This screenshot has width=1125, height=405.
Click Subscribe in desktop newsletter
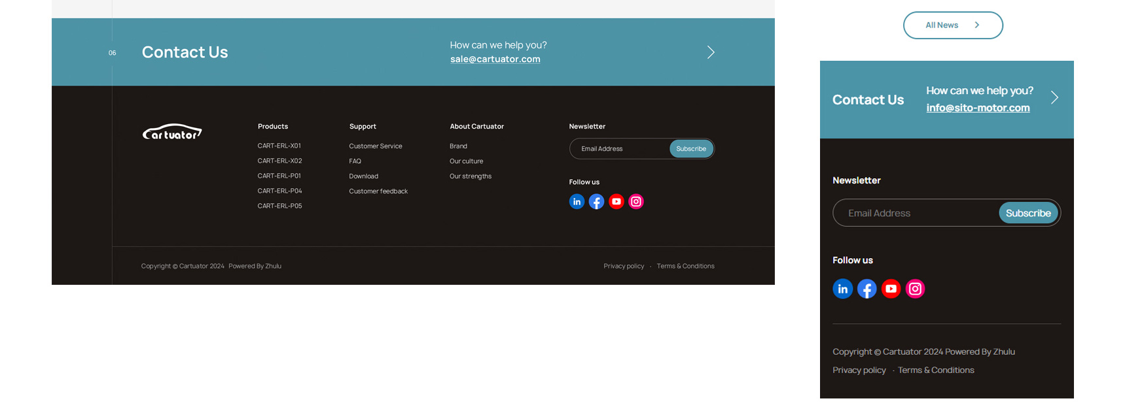coord(691,149)
